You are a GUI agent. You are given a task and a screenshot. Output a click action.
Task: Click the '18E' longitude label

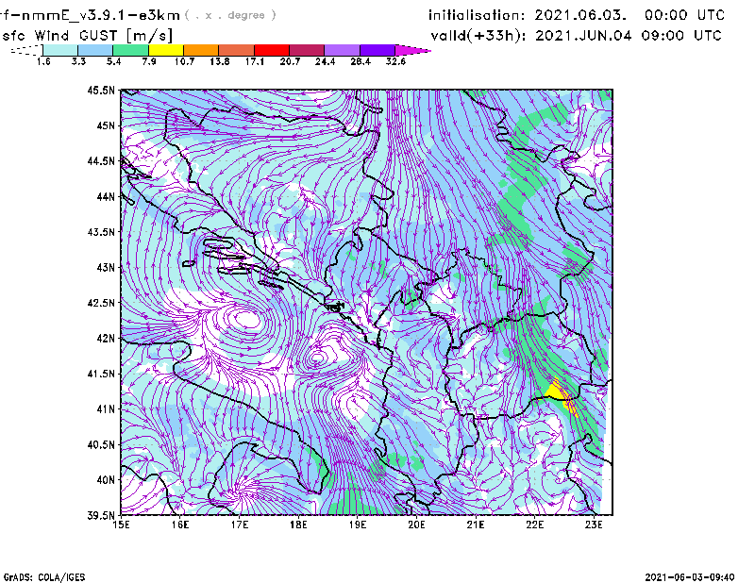click(298, 525)
